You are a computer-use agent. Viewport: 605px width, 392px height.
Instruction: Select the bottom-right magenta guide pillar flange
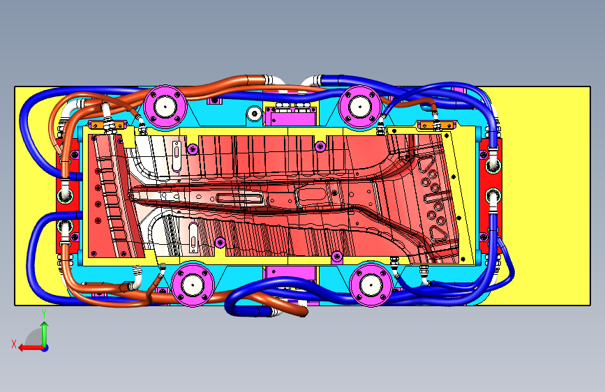coord(371,285)
